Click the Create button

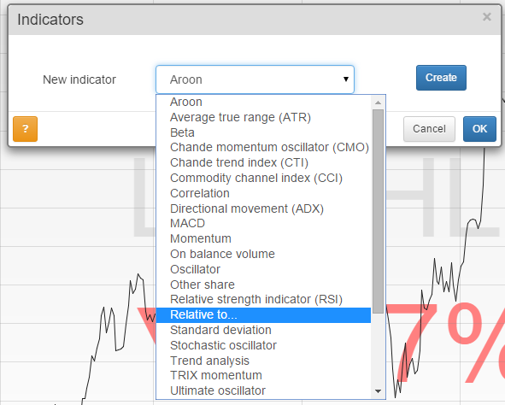coord(441,78)
